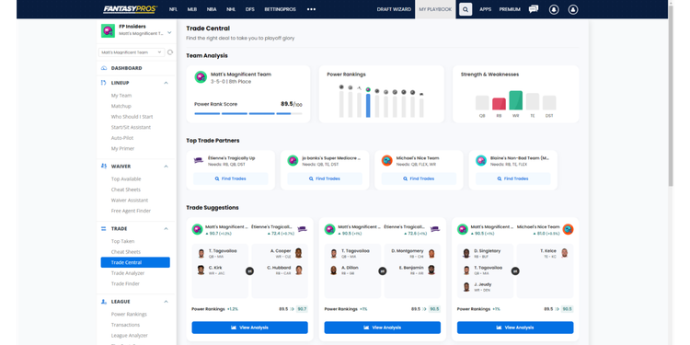
Task: View Analysis for the T. Kelce trade
Action: 515,328
